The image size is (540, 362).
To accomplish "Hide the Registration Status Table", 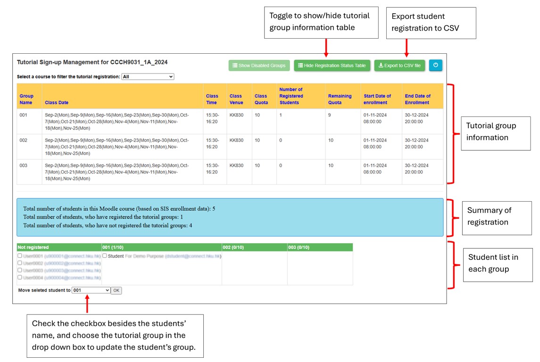I will tap(332, 65).
